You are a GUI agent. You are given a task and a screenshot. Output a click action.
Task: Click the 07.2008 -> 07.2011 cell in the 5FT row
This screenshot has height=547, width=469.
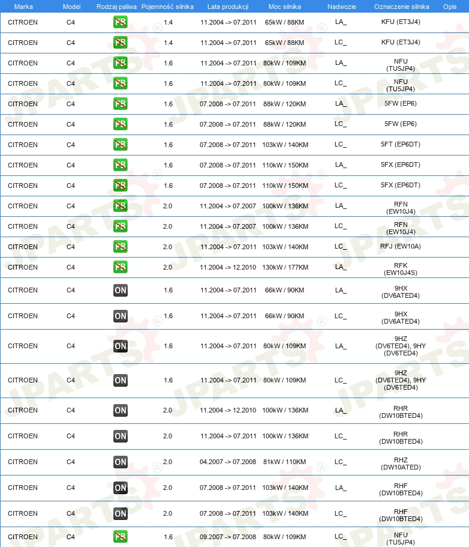click(228, 145)
